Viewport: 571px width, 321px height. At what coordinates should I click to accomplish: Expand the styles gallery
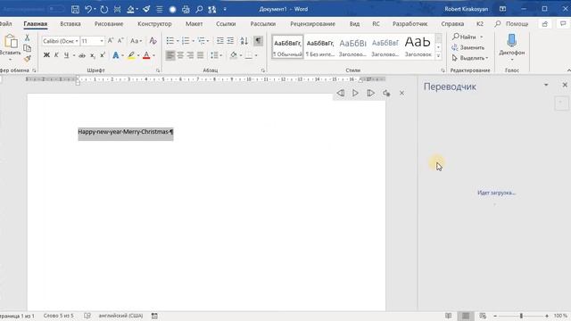click(x=438, y=55)
